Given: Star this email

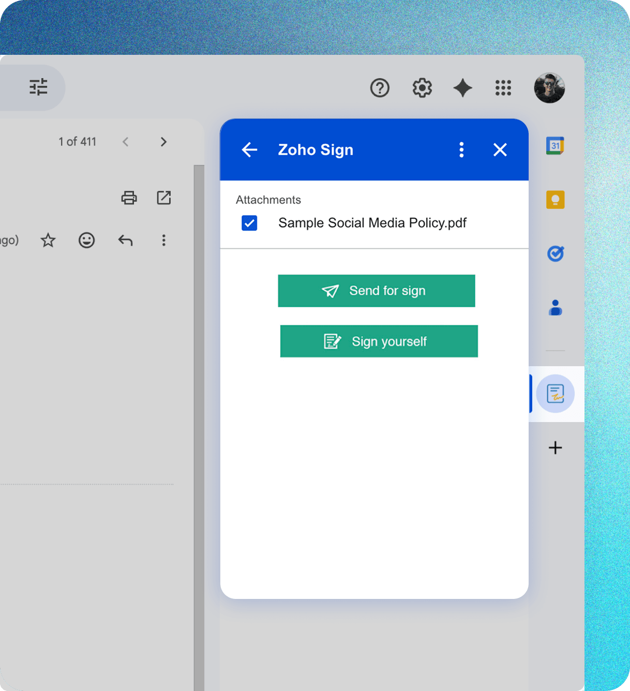Looking at the screenshot, I should [x=48, y=240].
